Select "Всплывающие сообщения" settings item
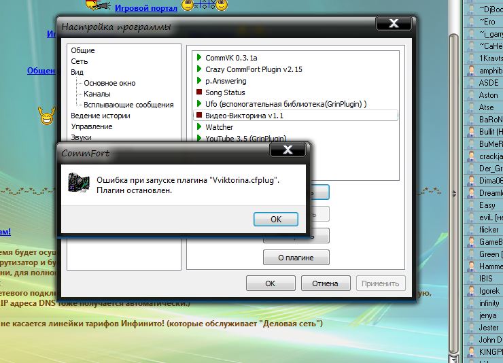The width and height of the screenshot is (503, 363). coord(128,105)
